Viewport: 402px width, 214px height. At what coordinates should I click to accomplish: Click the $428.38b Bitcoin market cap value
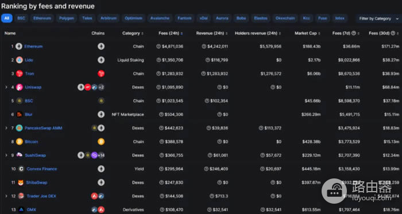point(311,142)
